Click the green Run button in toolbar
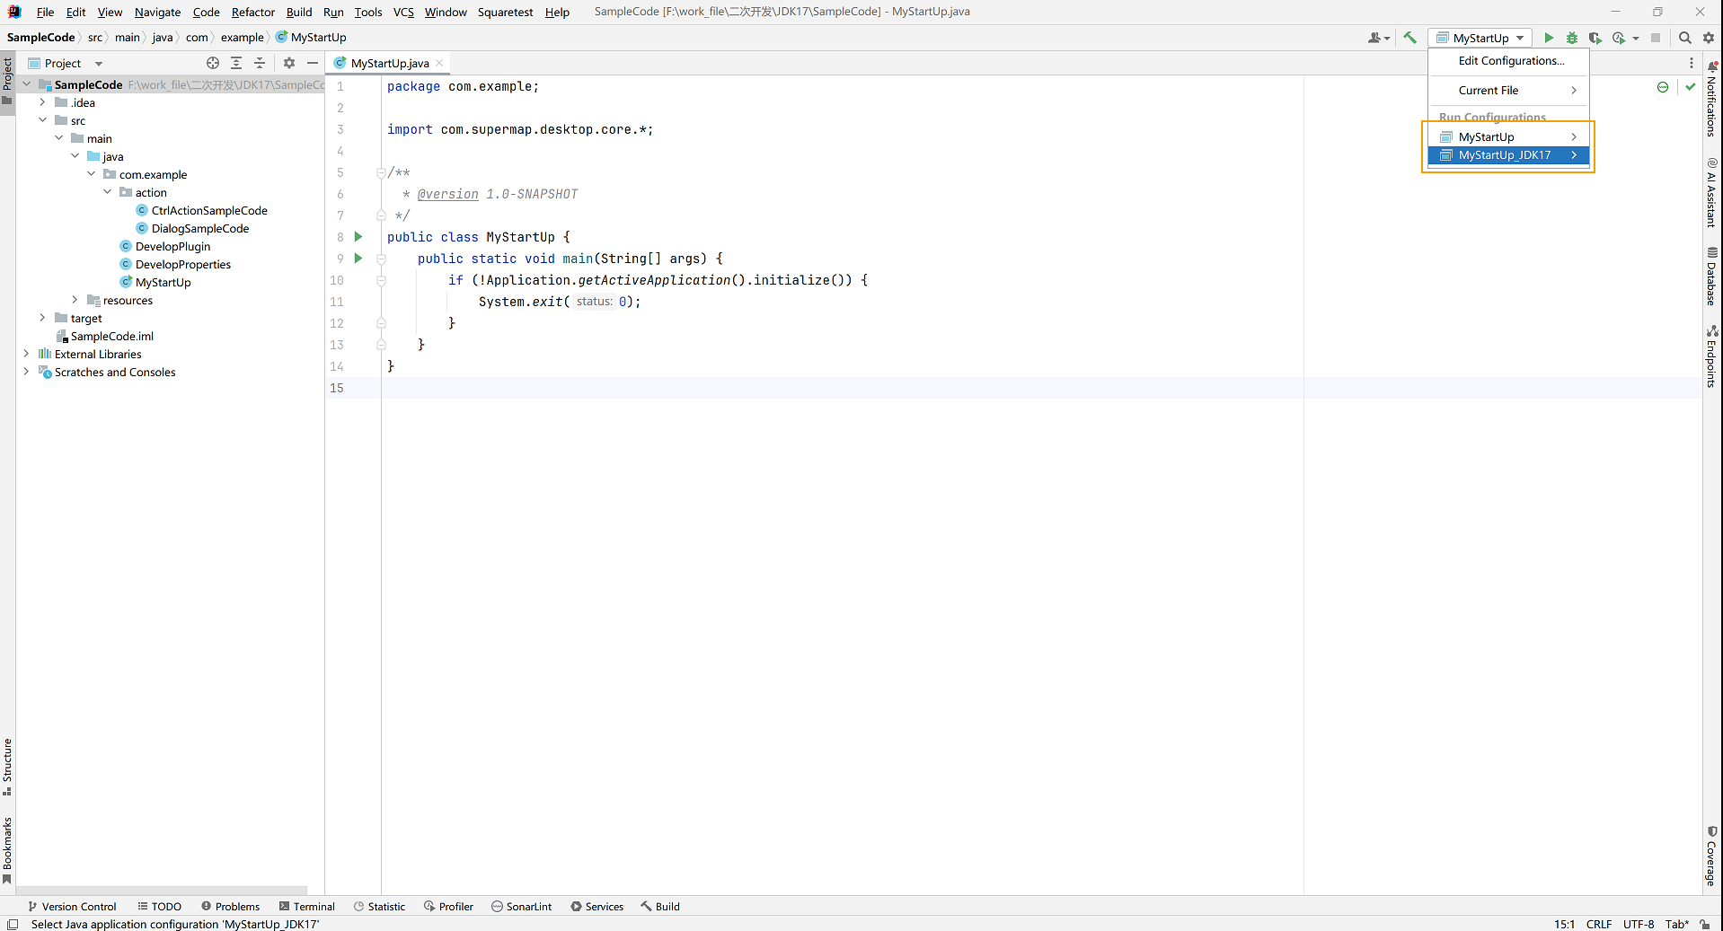 [x=1549, y=38]
